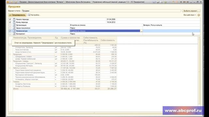
Task: Uncheck the Начало периода checkbox
Action: coord(10,19)
